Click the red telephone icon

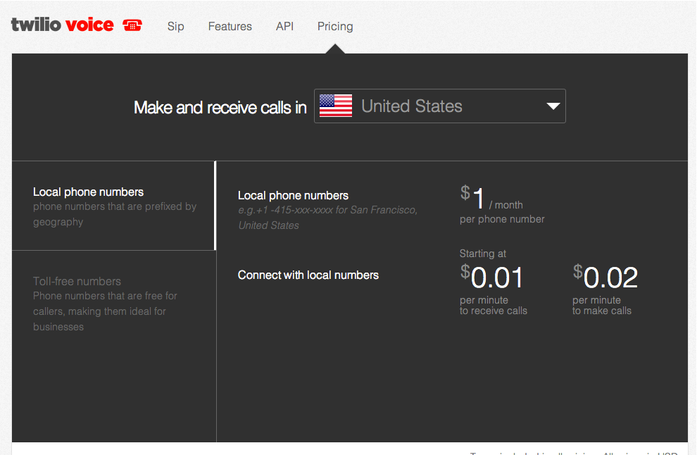pyautogui.click(x=132, y=25)
